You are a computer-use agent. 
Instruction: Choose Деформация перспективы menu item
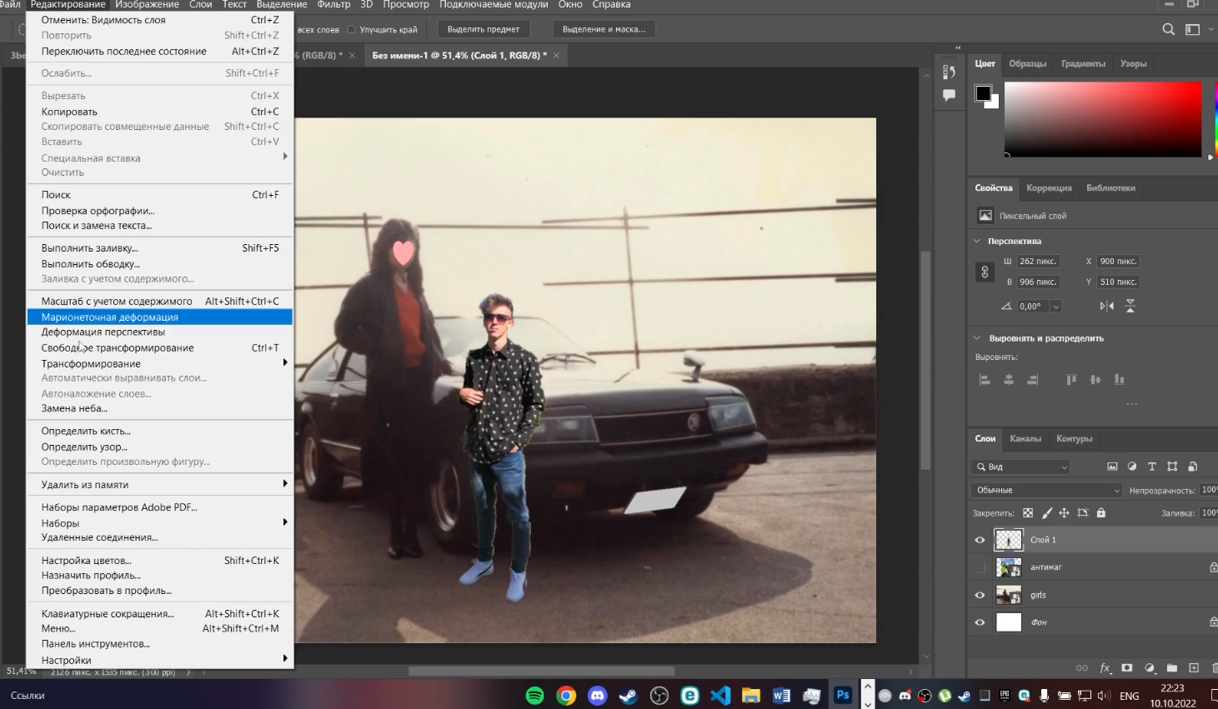pyautogui.click(x=159, y=332)
